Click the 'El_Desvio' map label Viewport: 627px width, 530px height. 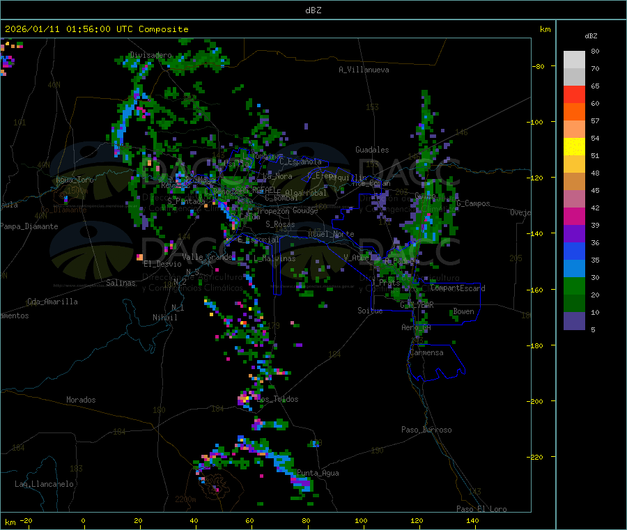click(x=163, y=264)
